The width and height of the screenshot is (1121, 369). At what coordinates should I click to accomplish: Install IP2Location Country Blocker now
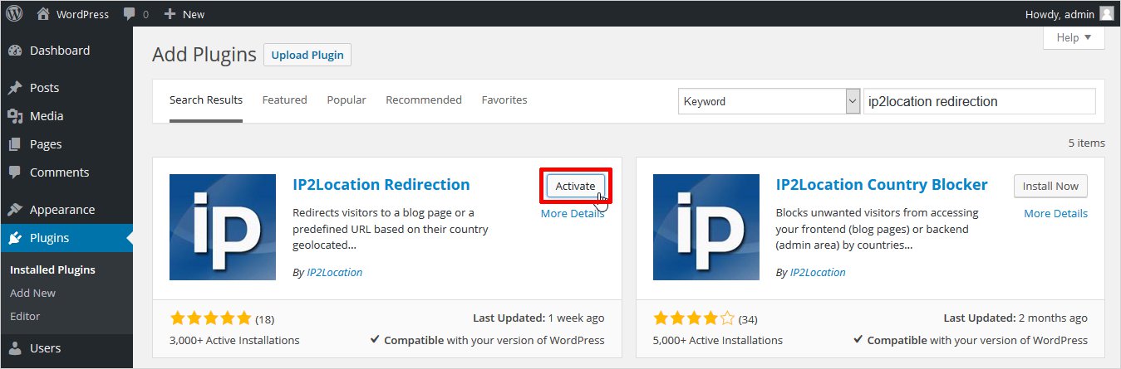1050,187
